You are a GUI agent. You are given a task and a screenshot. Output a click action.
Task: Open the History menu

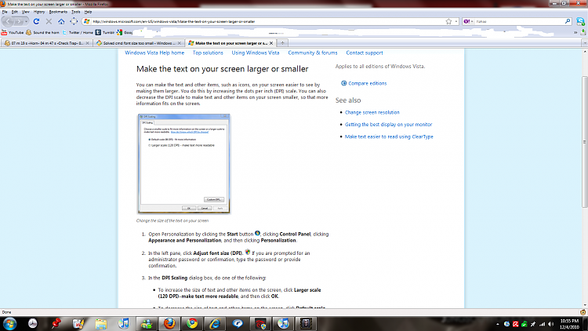click(x=39, y=12)
